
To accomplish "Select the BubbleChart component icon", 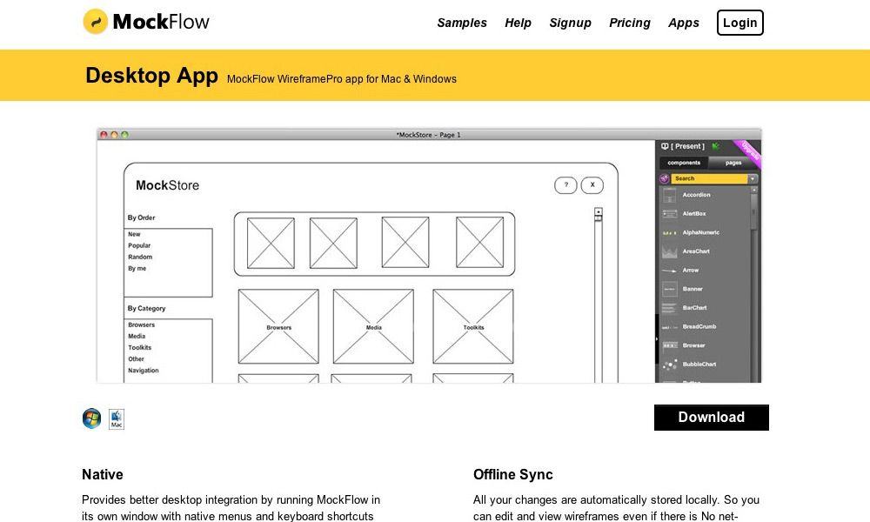I will [670, 365].
